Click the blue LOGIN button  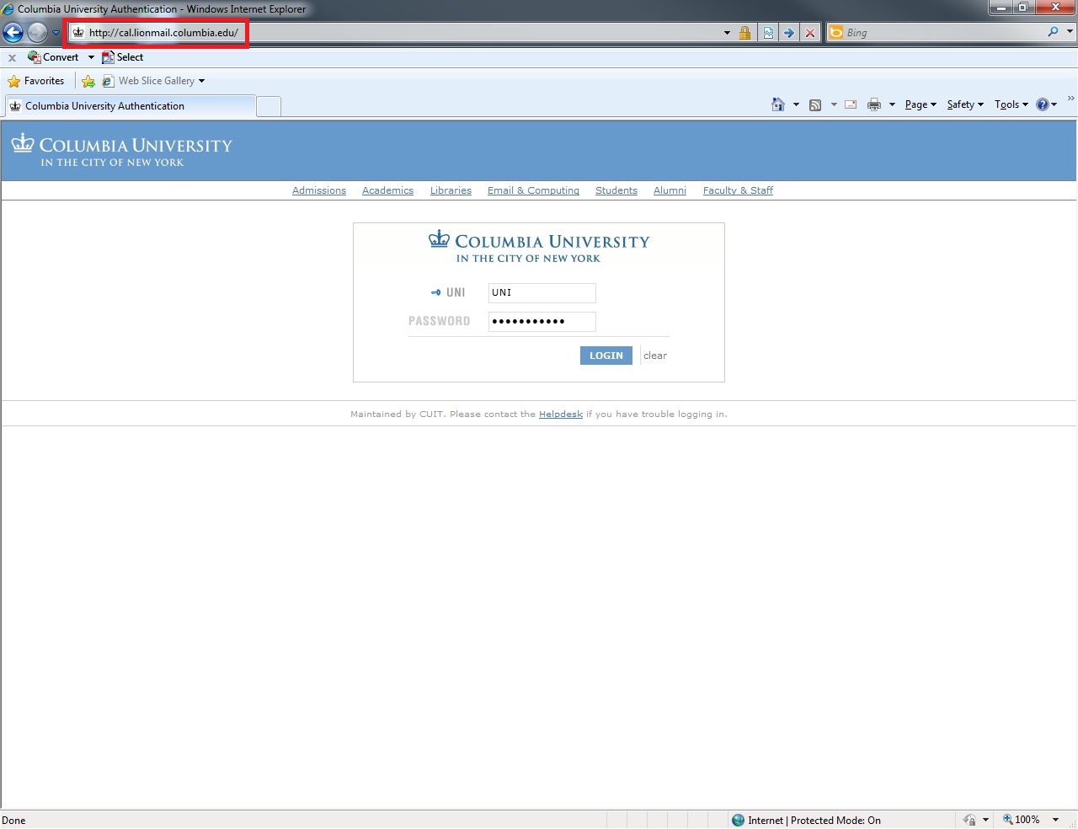[x=606, y=356]
